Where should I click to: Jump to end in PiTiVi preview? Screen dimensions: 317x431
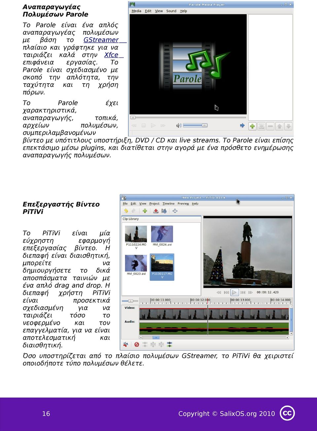[243, 292]
